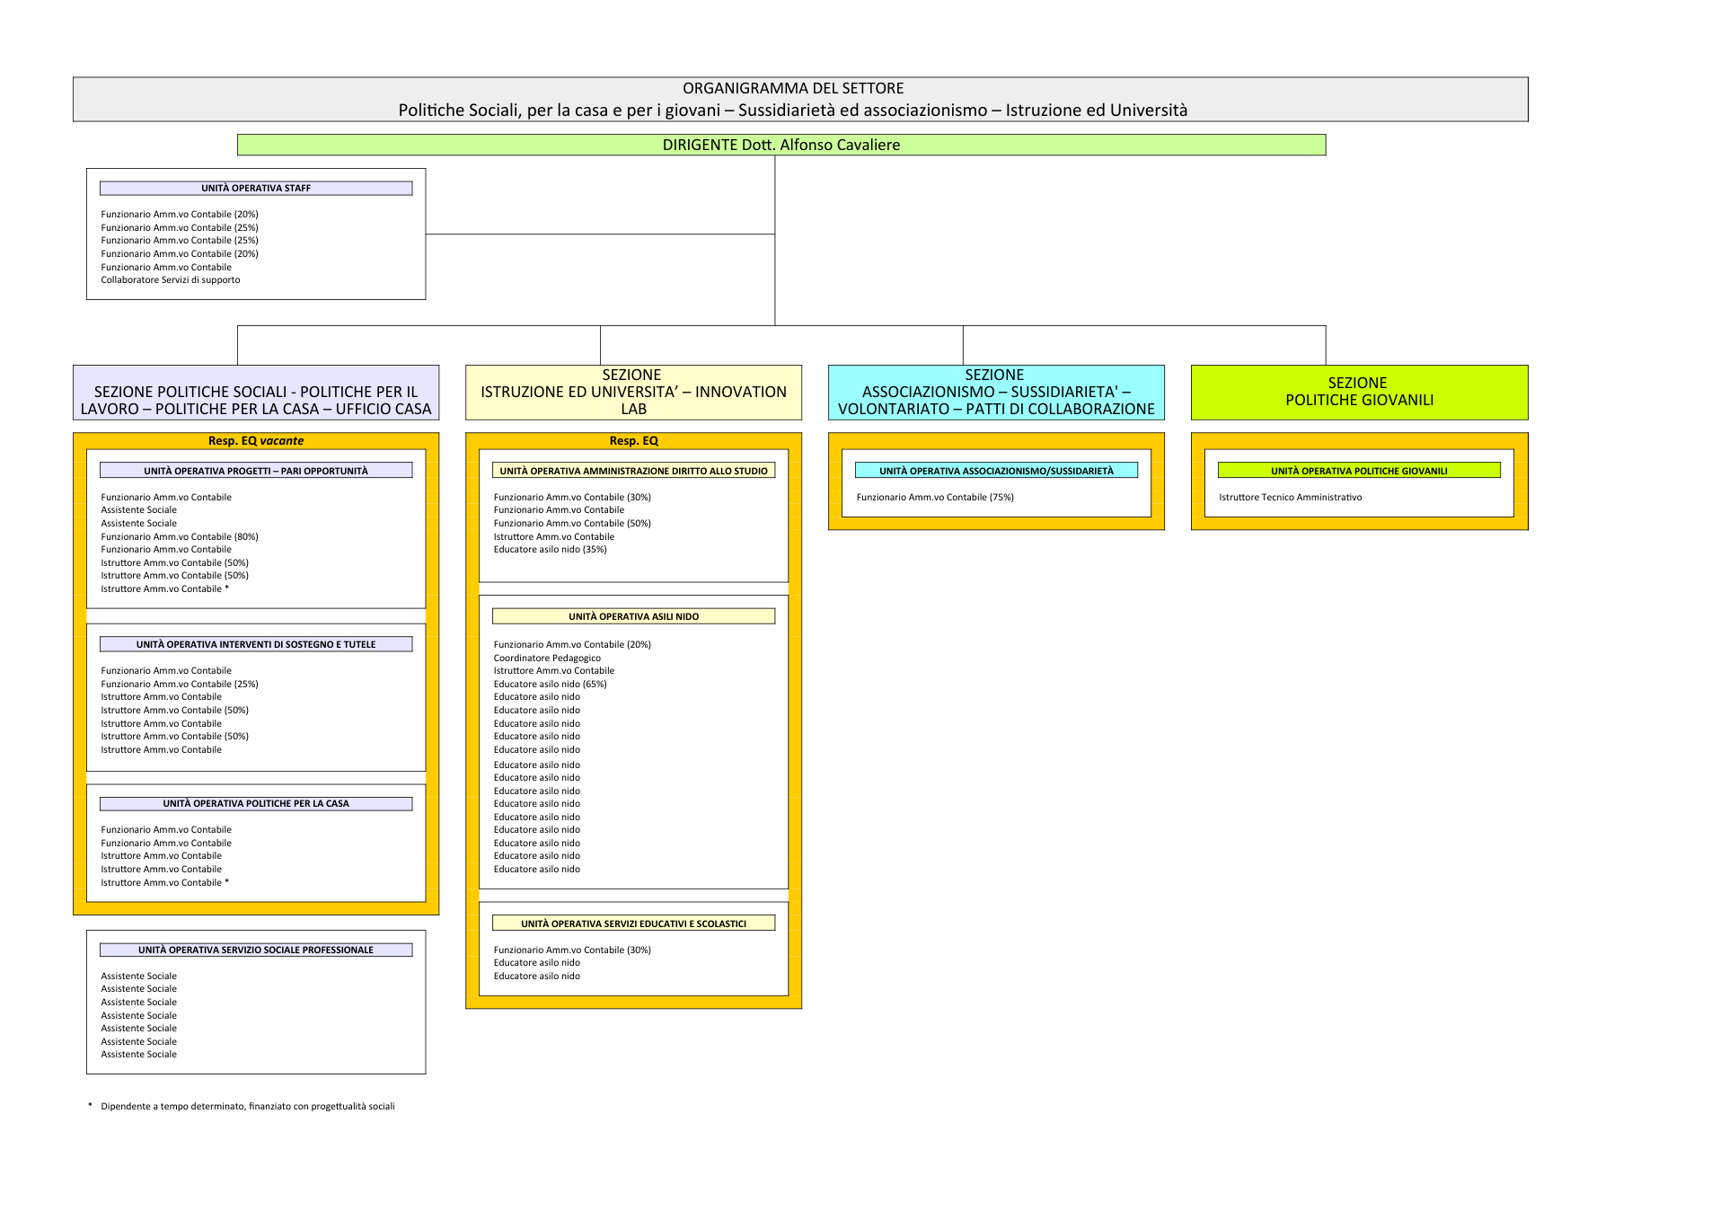Screen dimensions: 1711x1211
Task: Click UNITÀ OPERATIVA INTERVENTI DI SOSTEGNO E TUTELE
Action: coord(256,644)
